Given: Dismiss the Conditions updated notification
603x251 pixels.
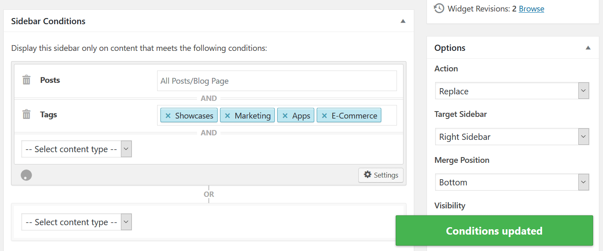Looking at the screenshot, I should pyautogui.click(x=494, y=231).
